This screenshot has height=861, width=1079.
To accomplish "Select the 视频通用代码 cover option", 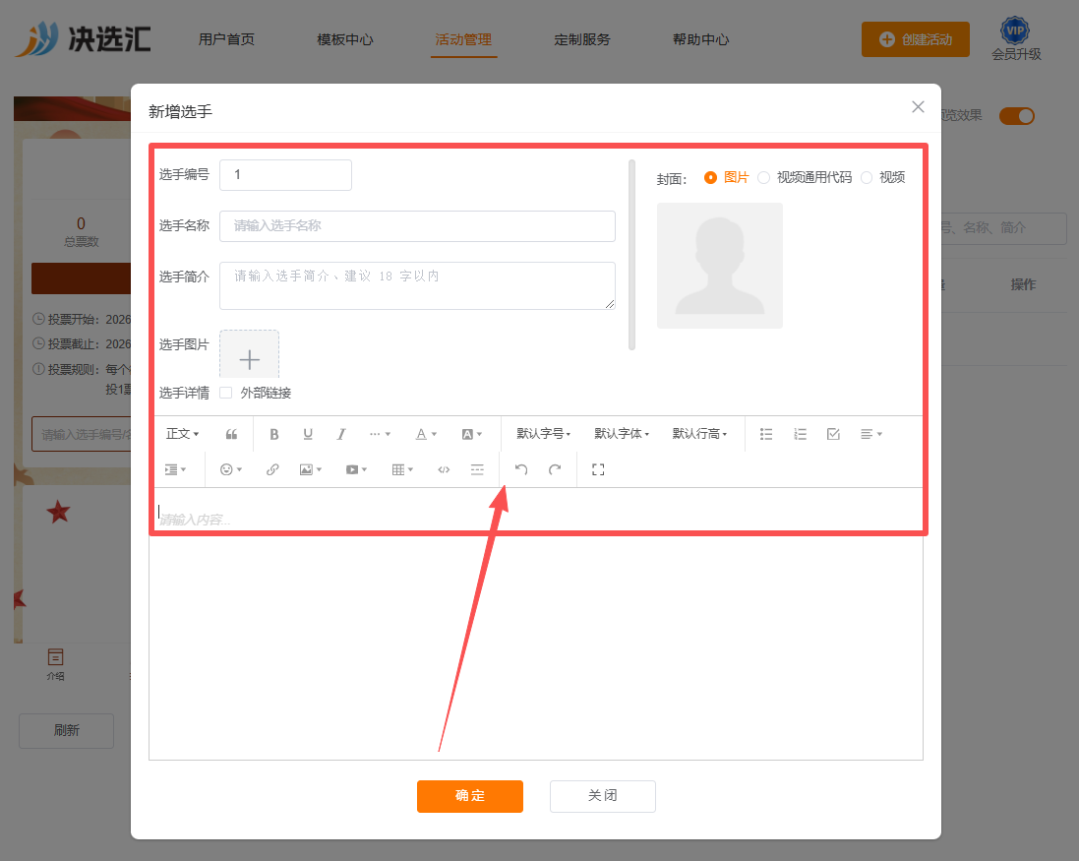I will (805, 177).
